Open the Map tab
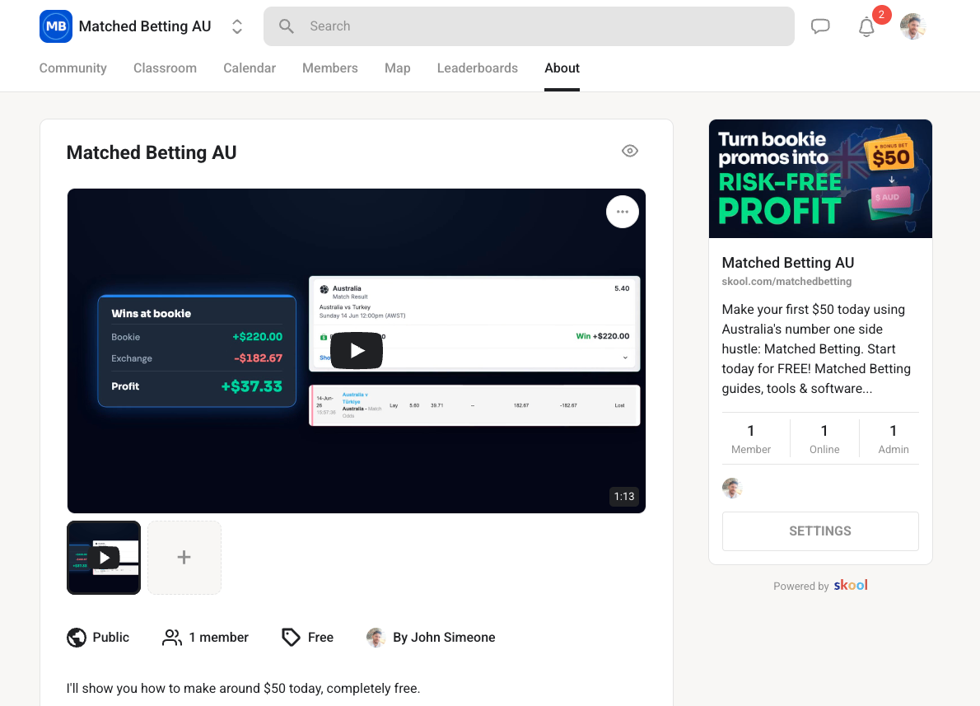The height and width of the screenshot is (706, 980). click(x=398, y=68)
